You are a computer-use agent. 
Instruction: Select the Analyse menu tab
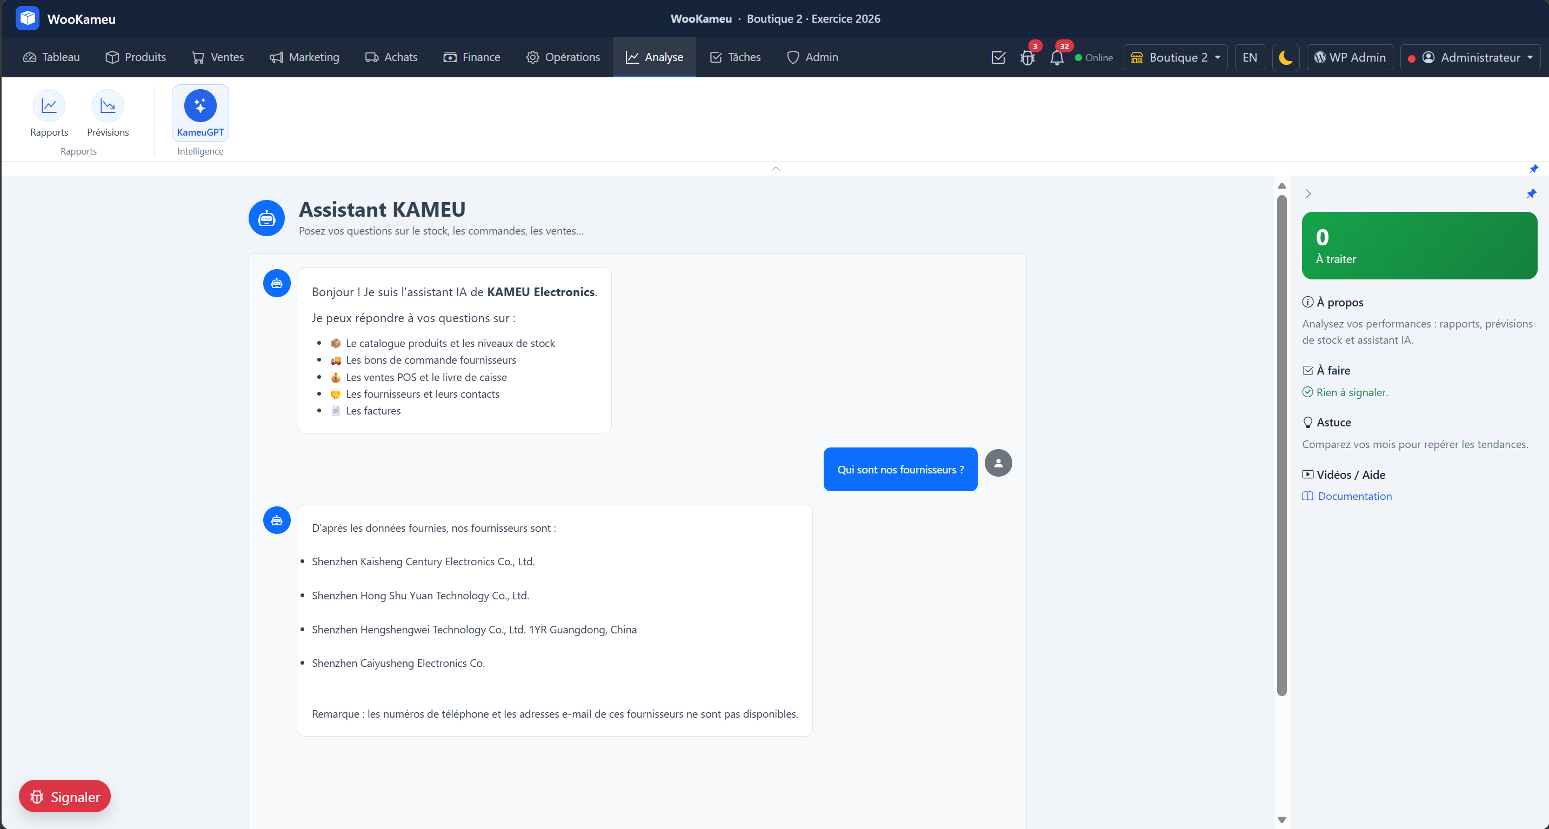654,57
